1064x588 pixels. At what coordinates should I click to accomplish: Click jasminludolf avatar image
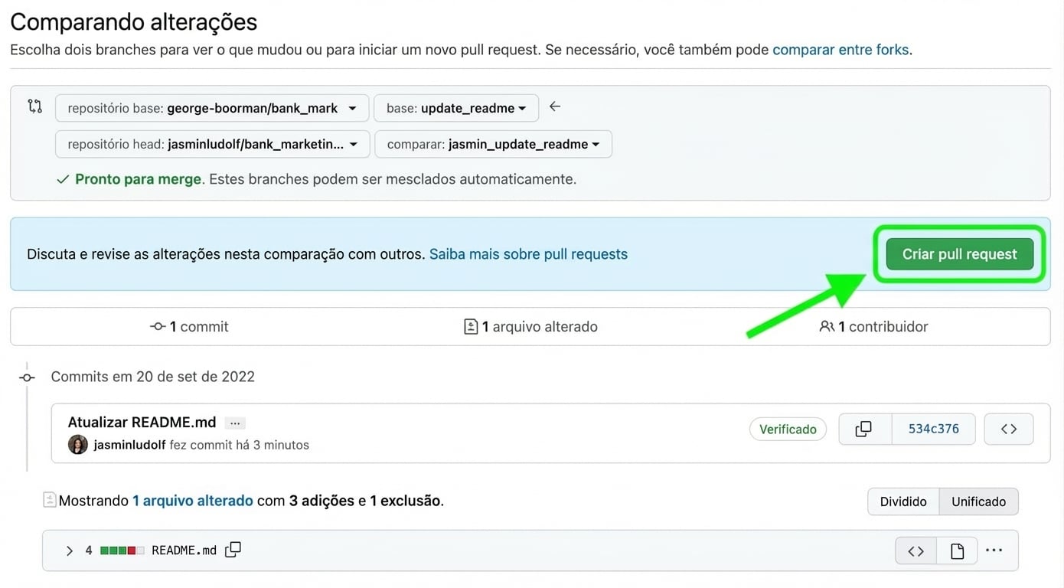pos(78,445)
